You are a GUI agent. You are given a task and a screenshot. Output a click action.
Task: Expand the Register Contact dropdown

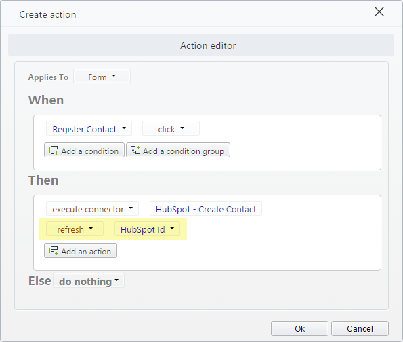(x=89, y=128)
